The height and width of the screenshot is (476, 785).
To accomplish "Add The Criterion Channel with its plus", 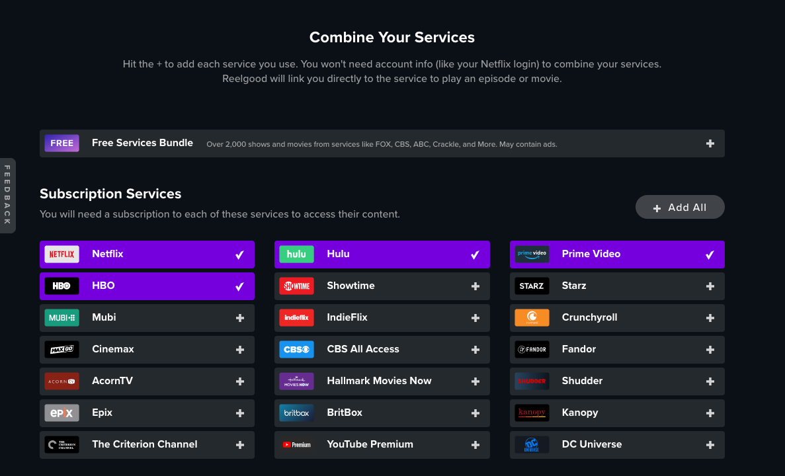I will (x=240, y=445).
